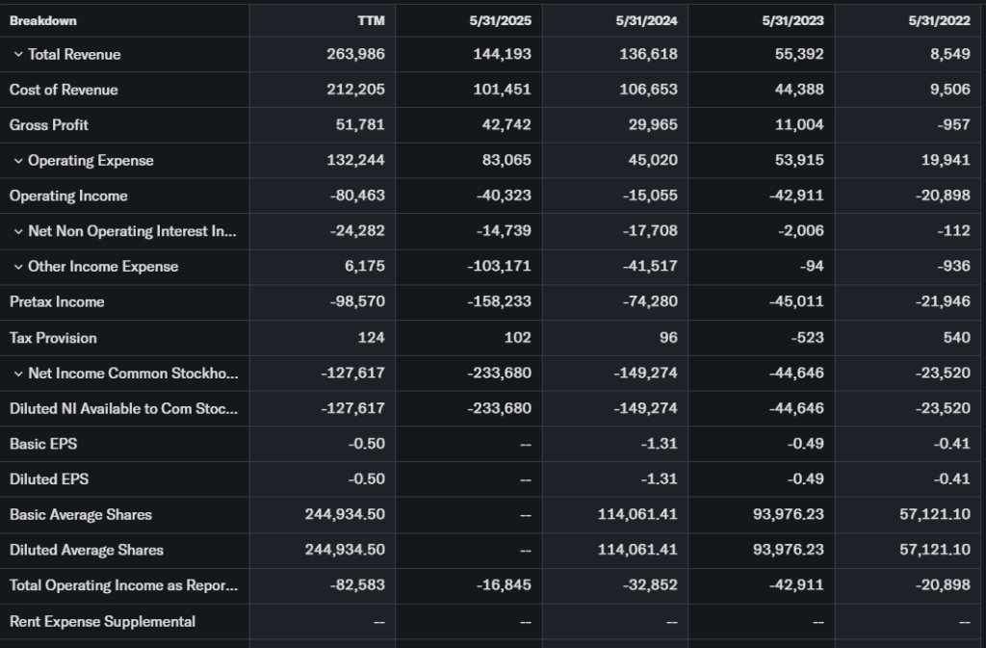Expand the Operating Expense chevron
The image size is (986, 648).
tap(17, 161)
